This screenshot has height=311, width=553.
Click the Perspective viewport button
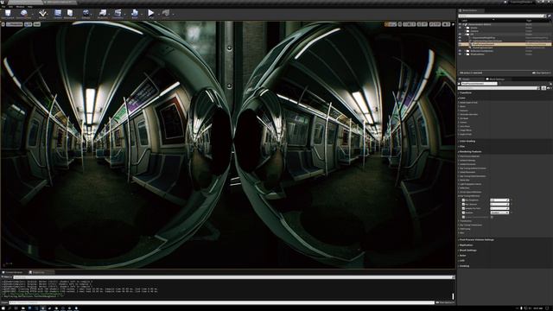(15, 24)
